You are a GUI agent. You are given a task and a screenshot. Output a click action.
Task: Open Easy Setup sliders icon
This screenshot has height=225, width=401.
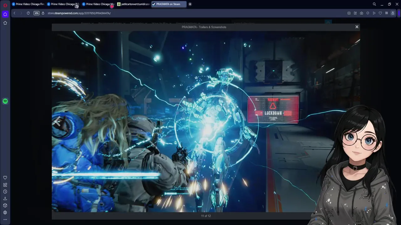click(387, 13)
